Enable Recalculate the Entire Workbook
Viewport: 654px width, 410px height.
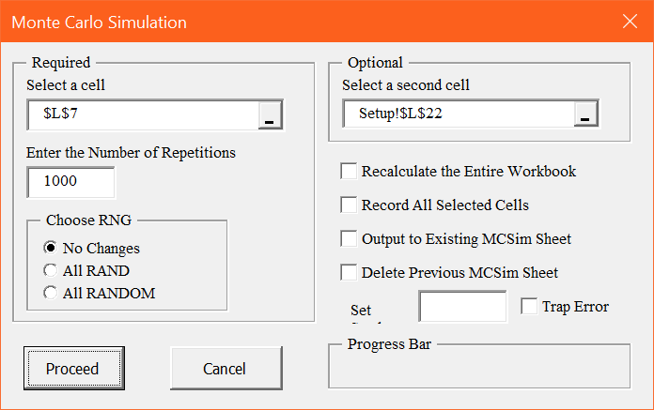349,172
